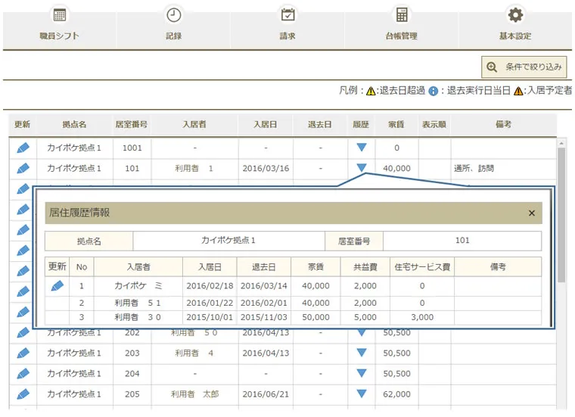Click room number 1001 cell

pos(132,148)
